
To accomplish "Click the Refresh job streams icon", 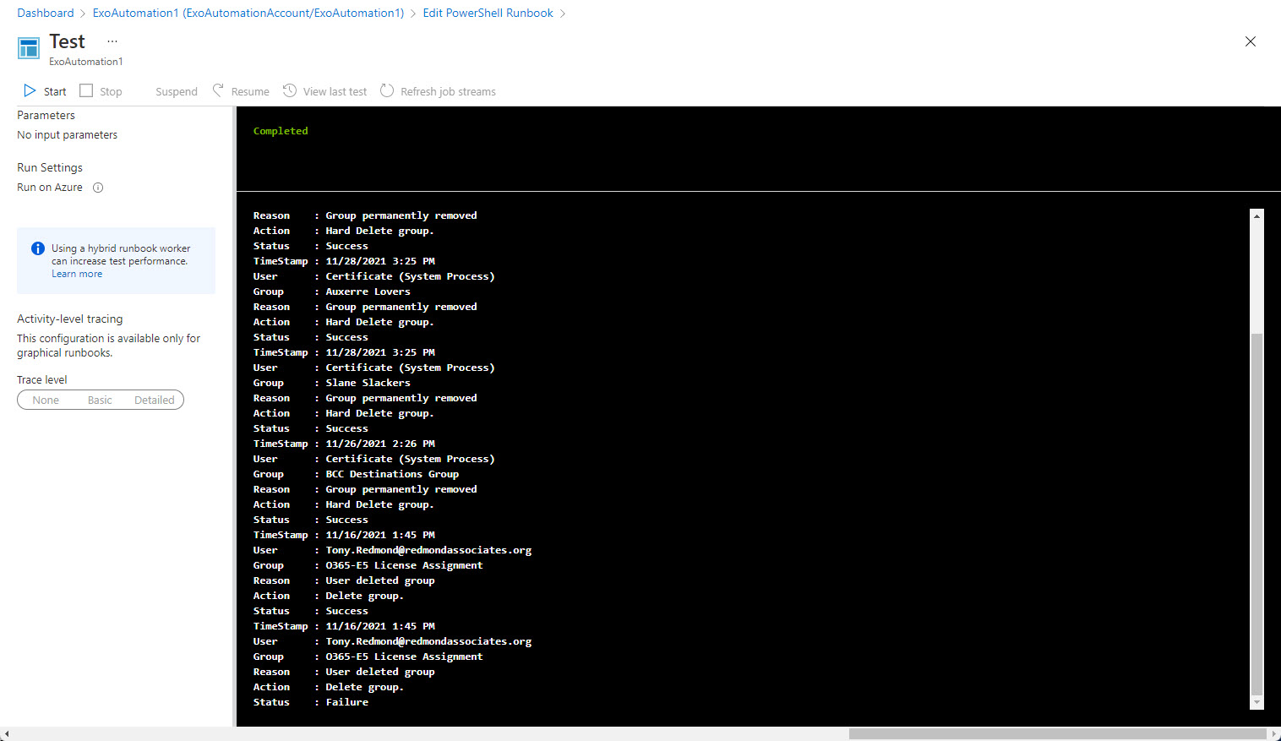I will click(x=388, y=90).
